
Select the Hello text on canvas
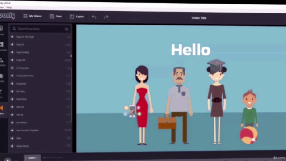(191, 50)
